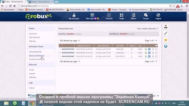Open the SEO-FAST.RU bookmark
This screenshot has height=106, width=189.
click(x=156, y=10)
